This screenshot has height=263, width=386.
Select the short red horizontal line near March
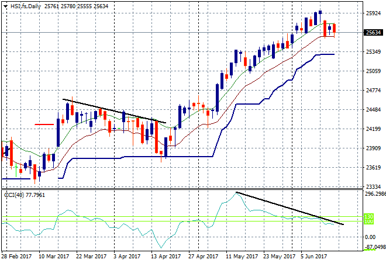click(44, 124)
